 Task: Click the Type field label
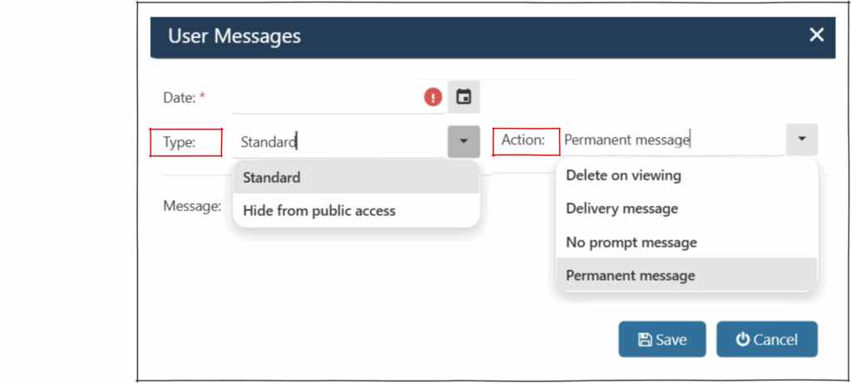(179, 142)
